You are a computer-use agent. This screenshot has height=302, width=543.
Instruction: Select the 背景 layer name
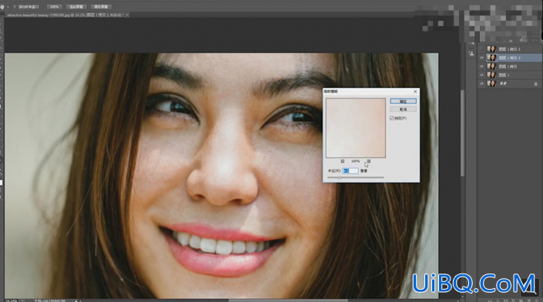pos(503,84)
